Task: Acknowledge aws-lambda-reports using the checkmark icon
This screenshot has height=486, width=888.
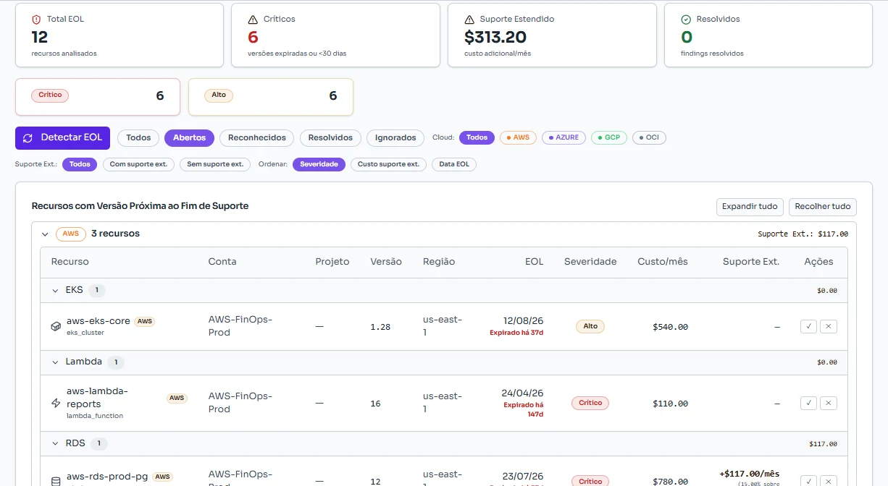Action: [x=808, y=403]
